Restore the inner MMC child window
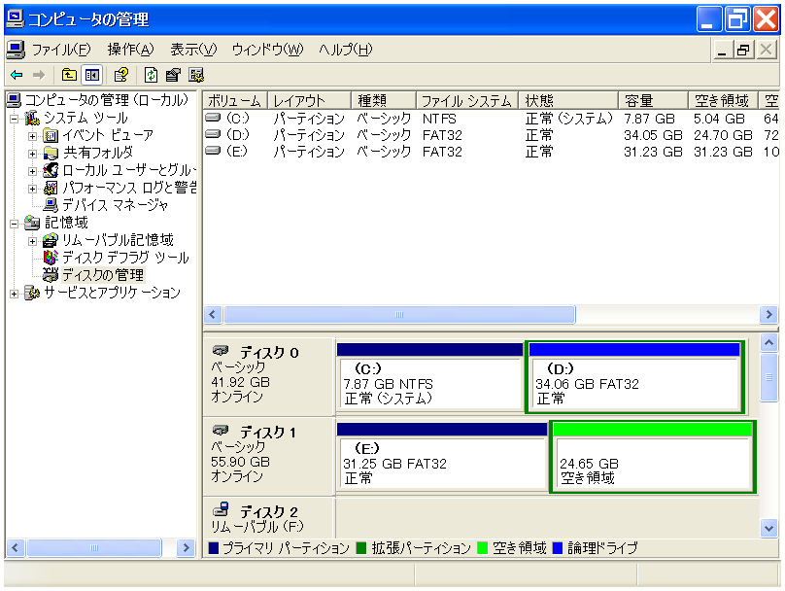This screenshot has height=591, width=785. pos(744,50)
